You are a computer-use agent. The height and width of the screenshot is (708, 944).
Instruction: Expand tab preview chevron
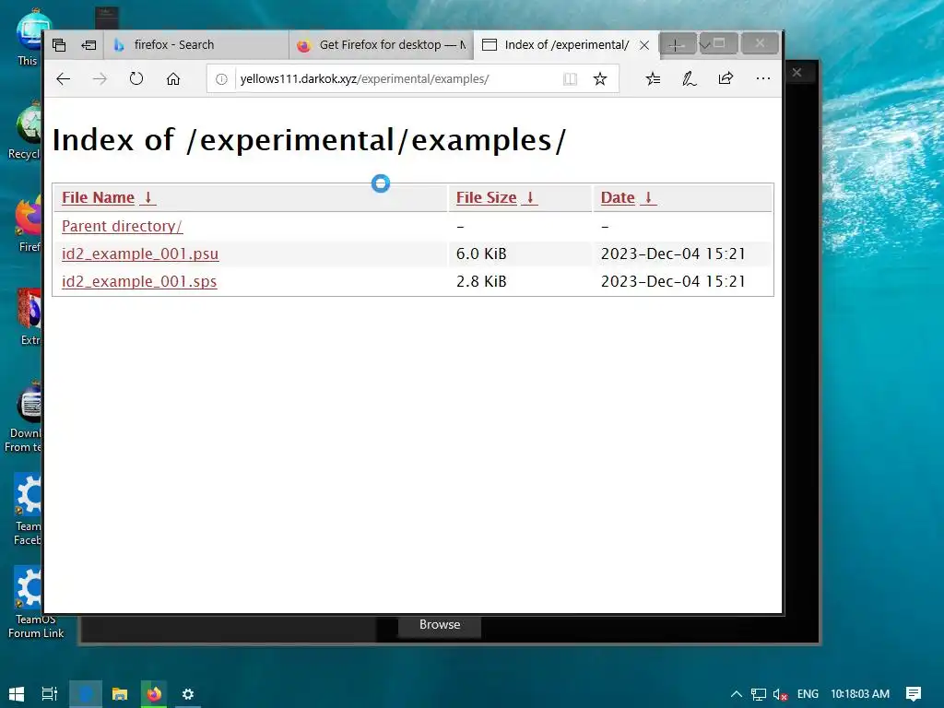[x=704, y=44]
